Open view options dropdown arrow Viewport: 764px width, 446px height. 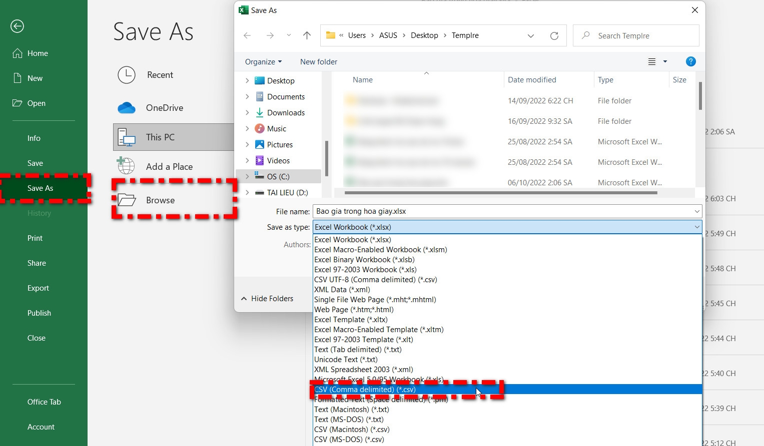click(x=665, y=61)
